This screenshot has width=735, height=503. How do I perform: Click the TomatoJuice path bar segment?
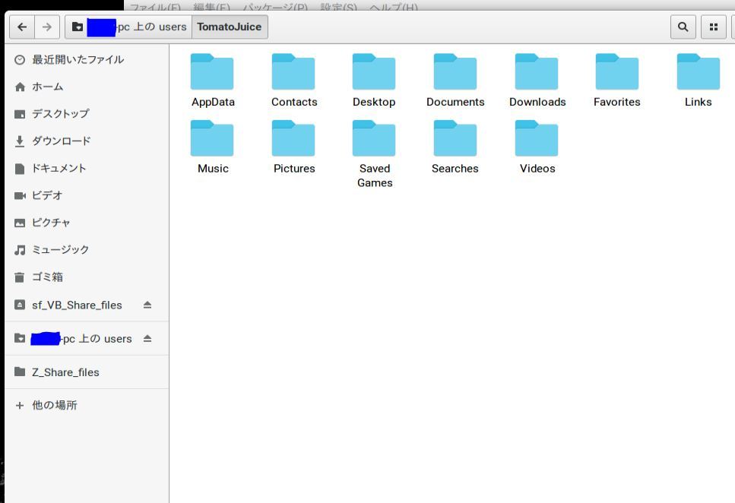[229, 27]
